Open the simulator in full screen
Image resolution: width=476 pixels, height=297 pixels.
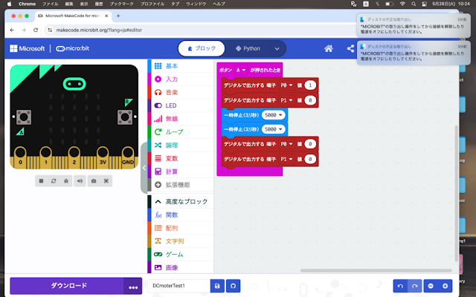[106, 181]
